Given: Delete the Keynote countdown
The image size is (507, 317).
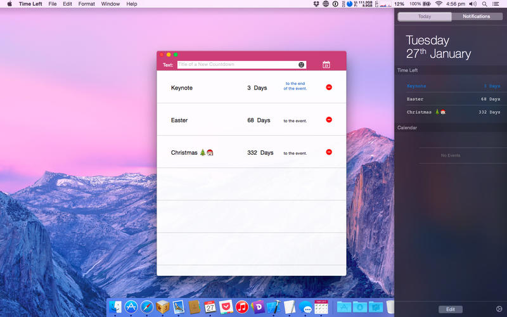Looking at the screenshot, I should click(x=329, y=87).
